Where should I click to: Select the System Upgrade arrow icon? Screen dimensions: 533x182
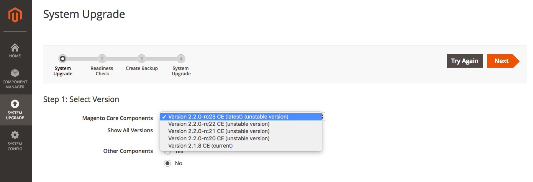click(15, 104)
